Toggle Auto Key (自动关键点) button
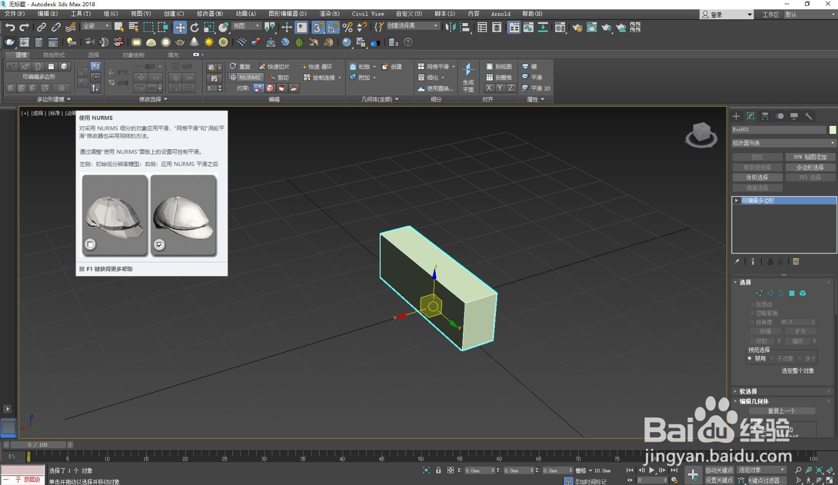This screenshot has height=485, width=838. [x=719, y=470]
